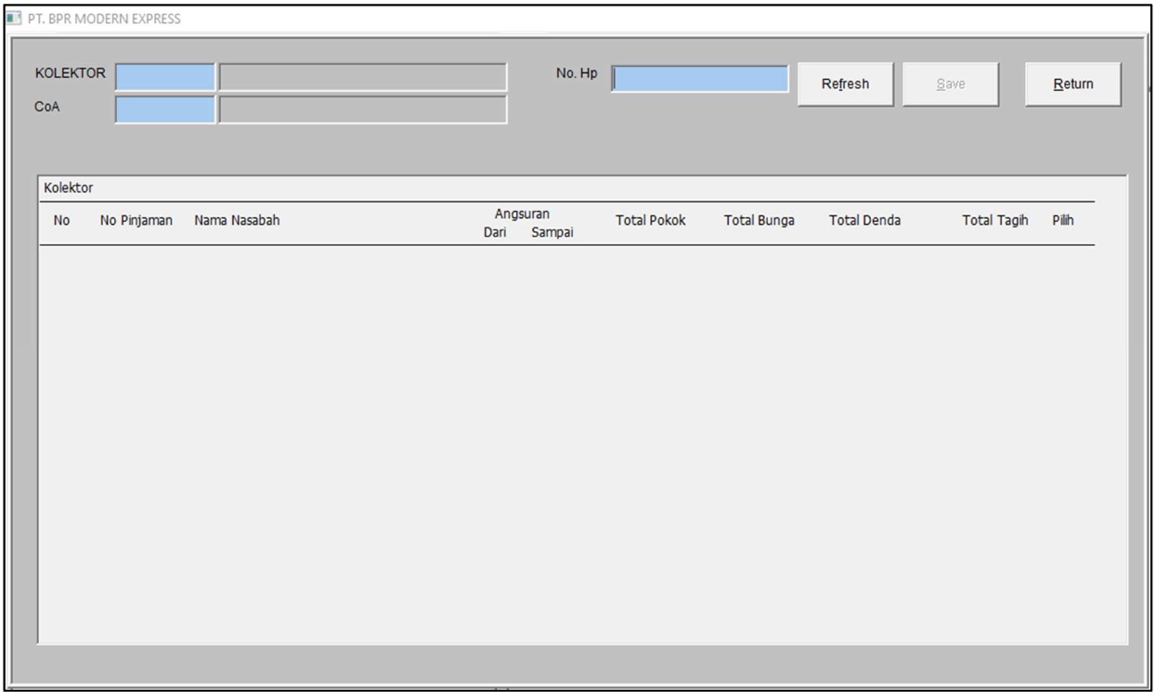
Task: Click the Refresh button
Action: point(845,84)
